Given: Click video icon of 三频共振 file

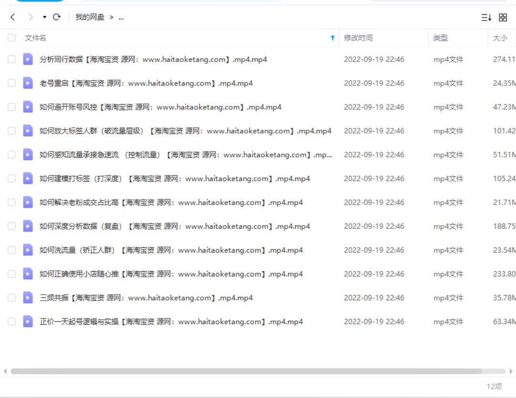Looking at the screenshot, I should (28, 298).
